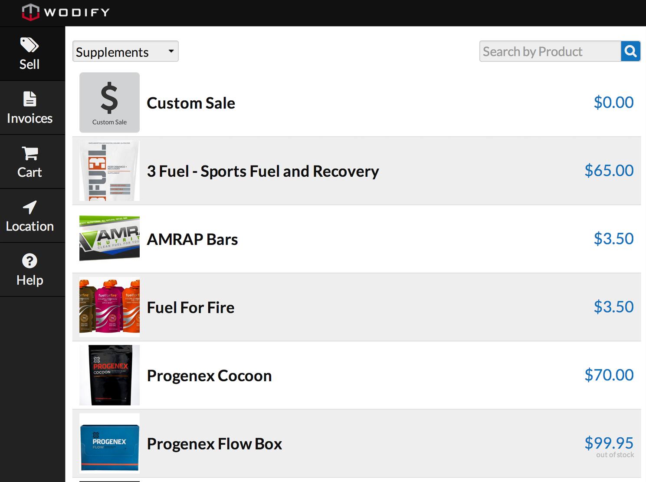The height and width of the screenshot is (482, 646).
Task: Focus the Search by Product field
Action: (x=550, y=52)
